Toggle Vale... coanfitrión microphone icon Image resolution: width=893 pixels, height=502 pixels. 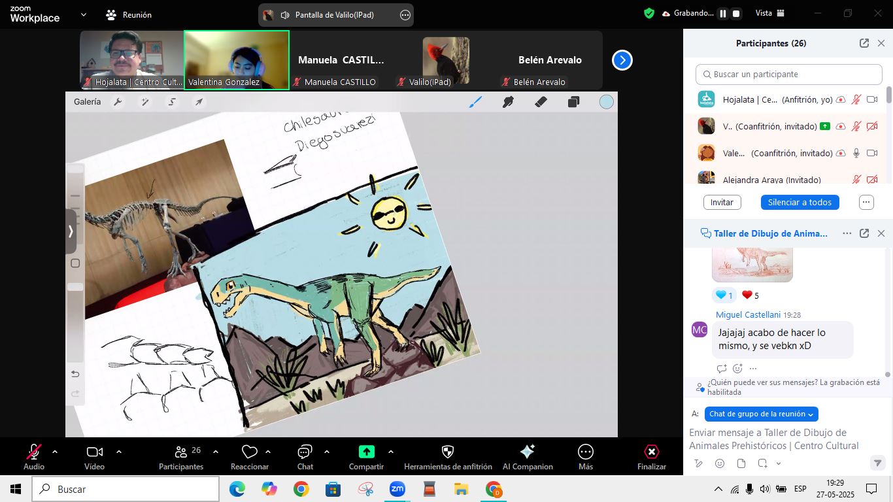point(856,153)
